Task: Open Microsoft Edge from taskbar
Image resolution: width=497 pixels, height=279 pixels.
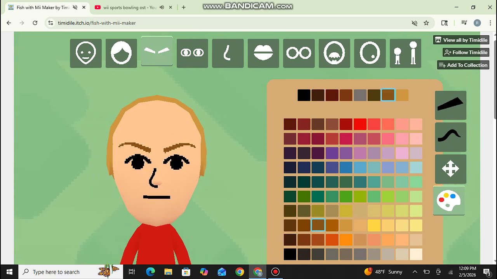Action: pos(150,272)
